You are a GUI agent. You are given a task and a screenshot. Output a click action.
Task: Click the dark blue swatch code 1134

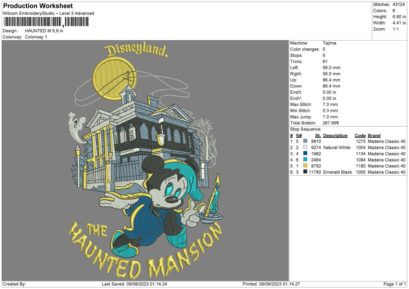[305, 153]
